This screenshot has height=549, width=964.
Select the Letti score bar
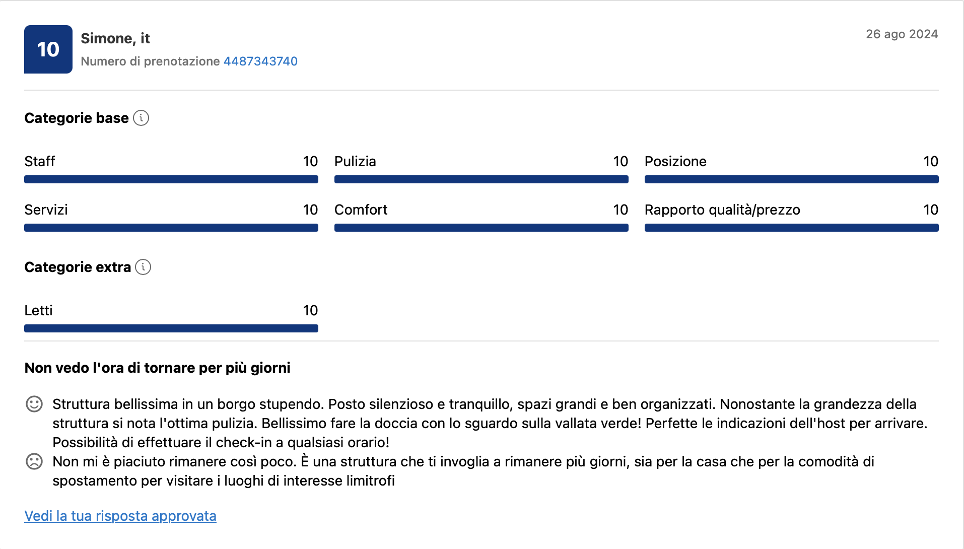click(x=171, y=328)
